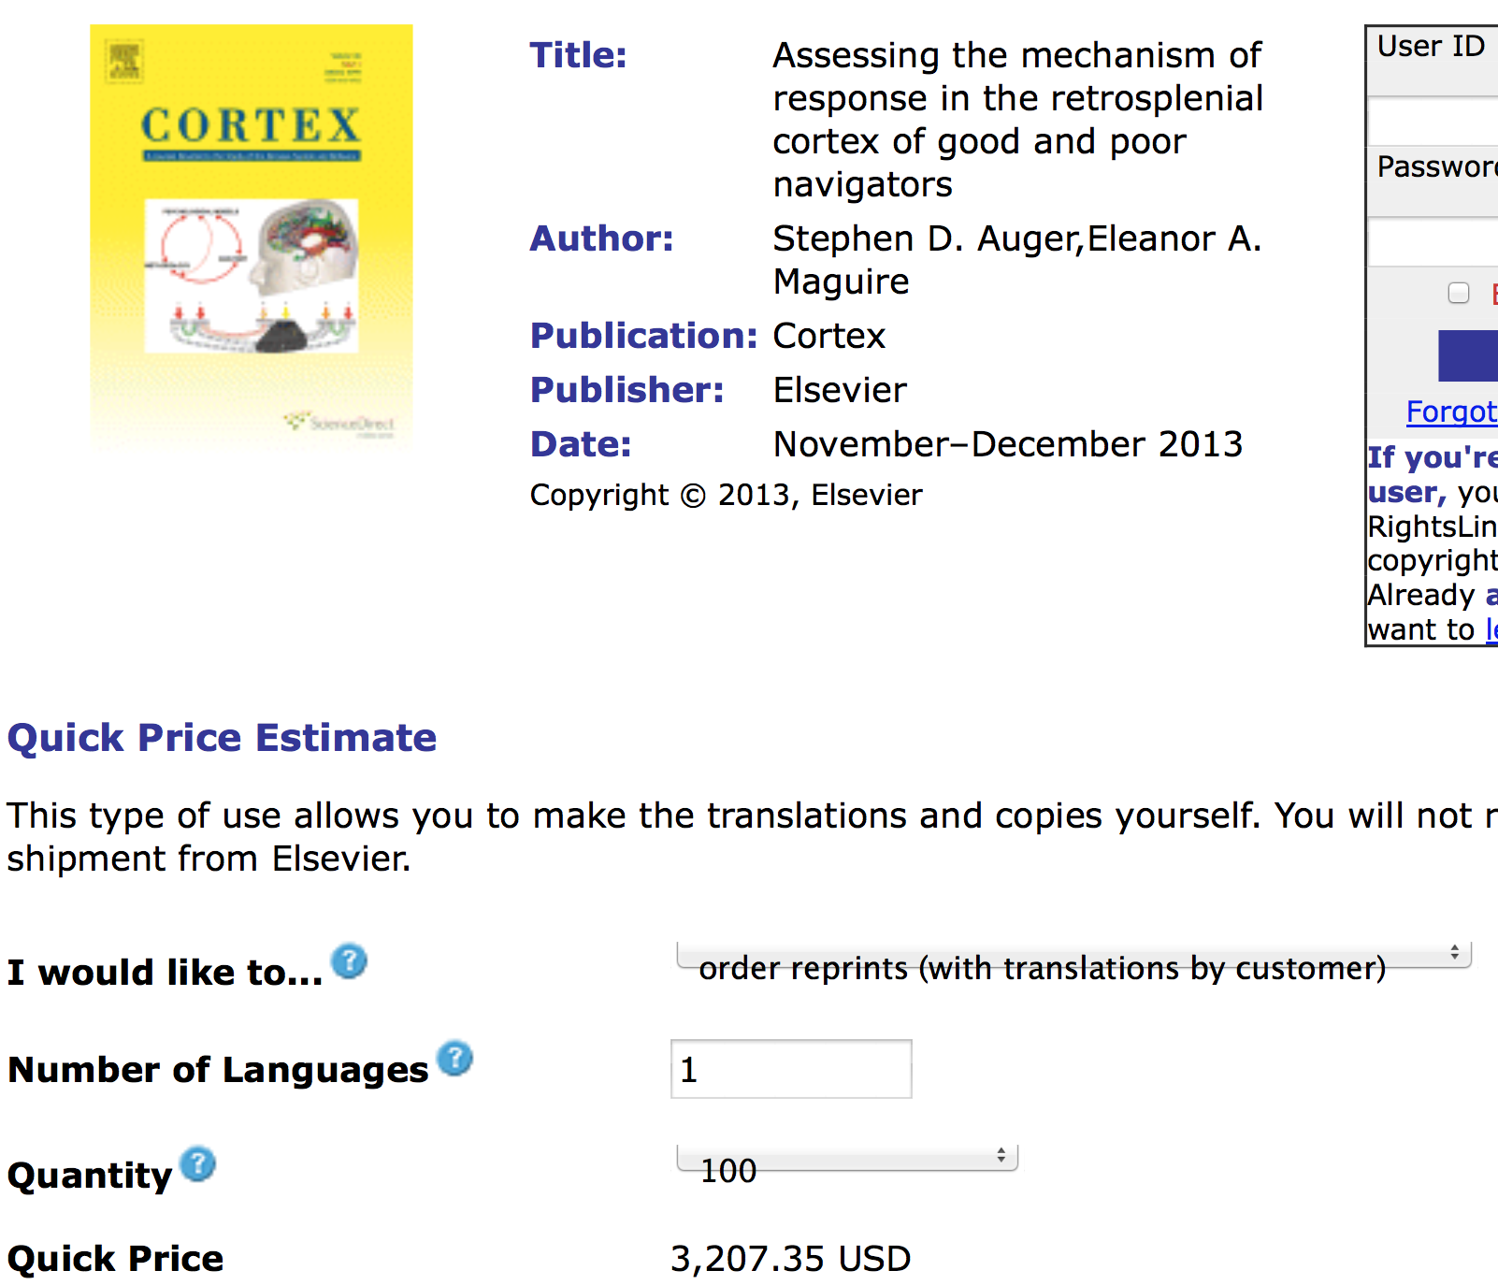Follow the Forgot password link

click(x=1451, y=411)
